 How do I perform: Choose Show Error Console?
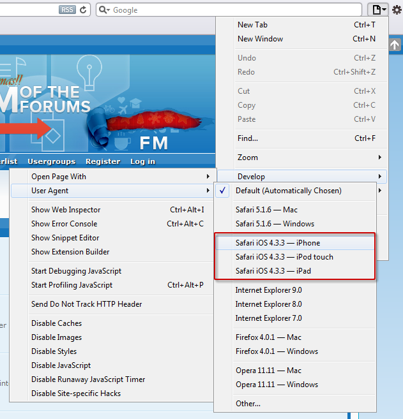coord(112,224)
